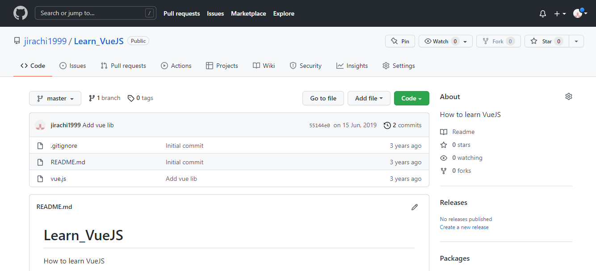596x271 pixels.
Task: Click the commits history clock icon
Action: pyautogui.click(x=387, y=125)
